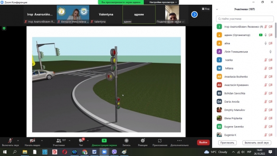Select Вікторія Миколаївна video thumbnail
The image size is (277, 156).
[x=73, y=14]
